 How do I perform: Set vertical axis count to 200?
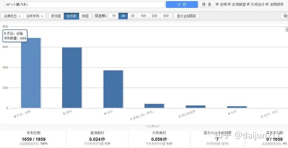(154, 16)
